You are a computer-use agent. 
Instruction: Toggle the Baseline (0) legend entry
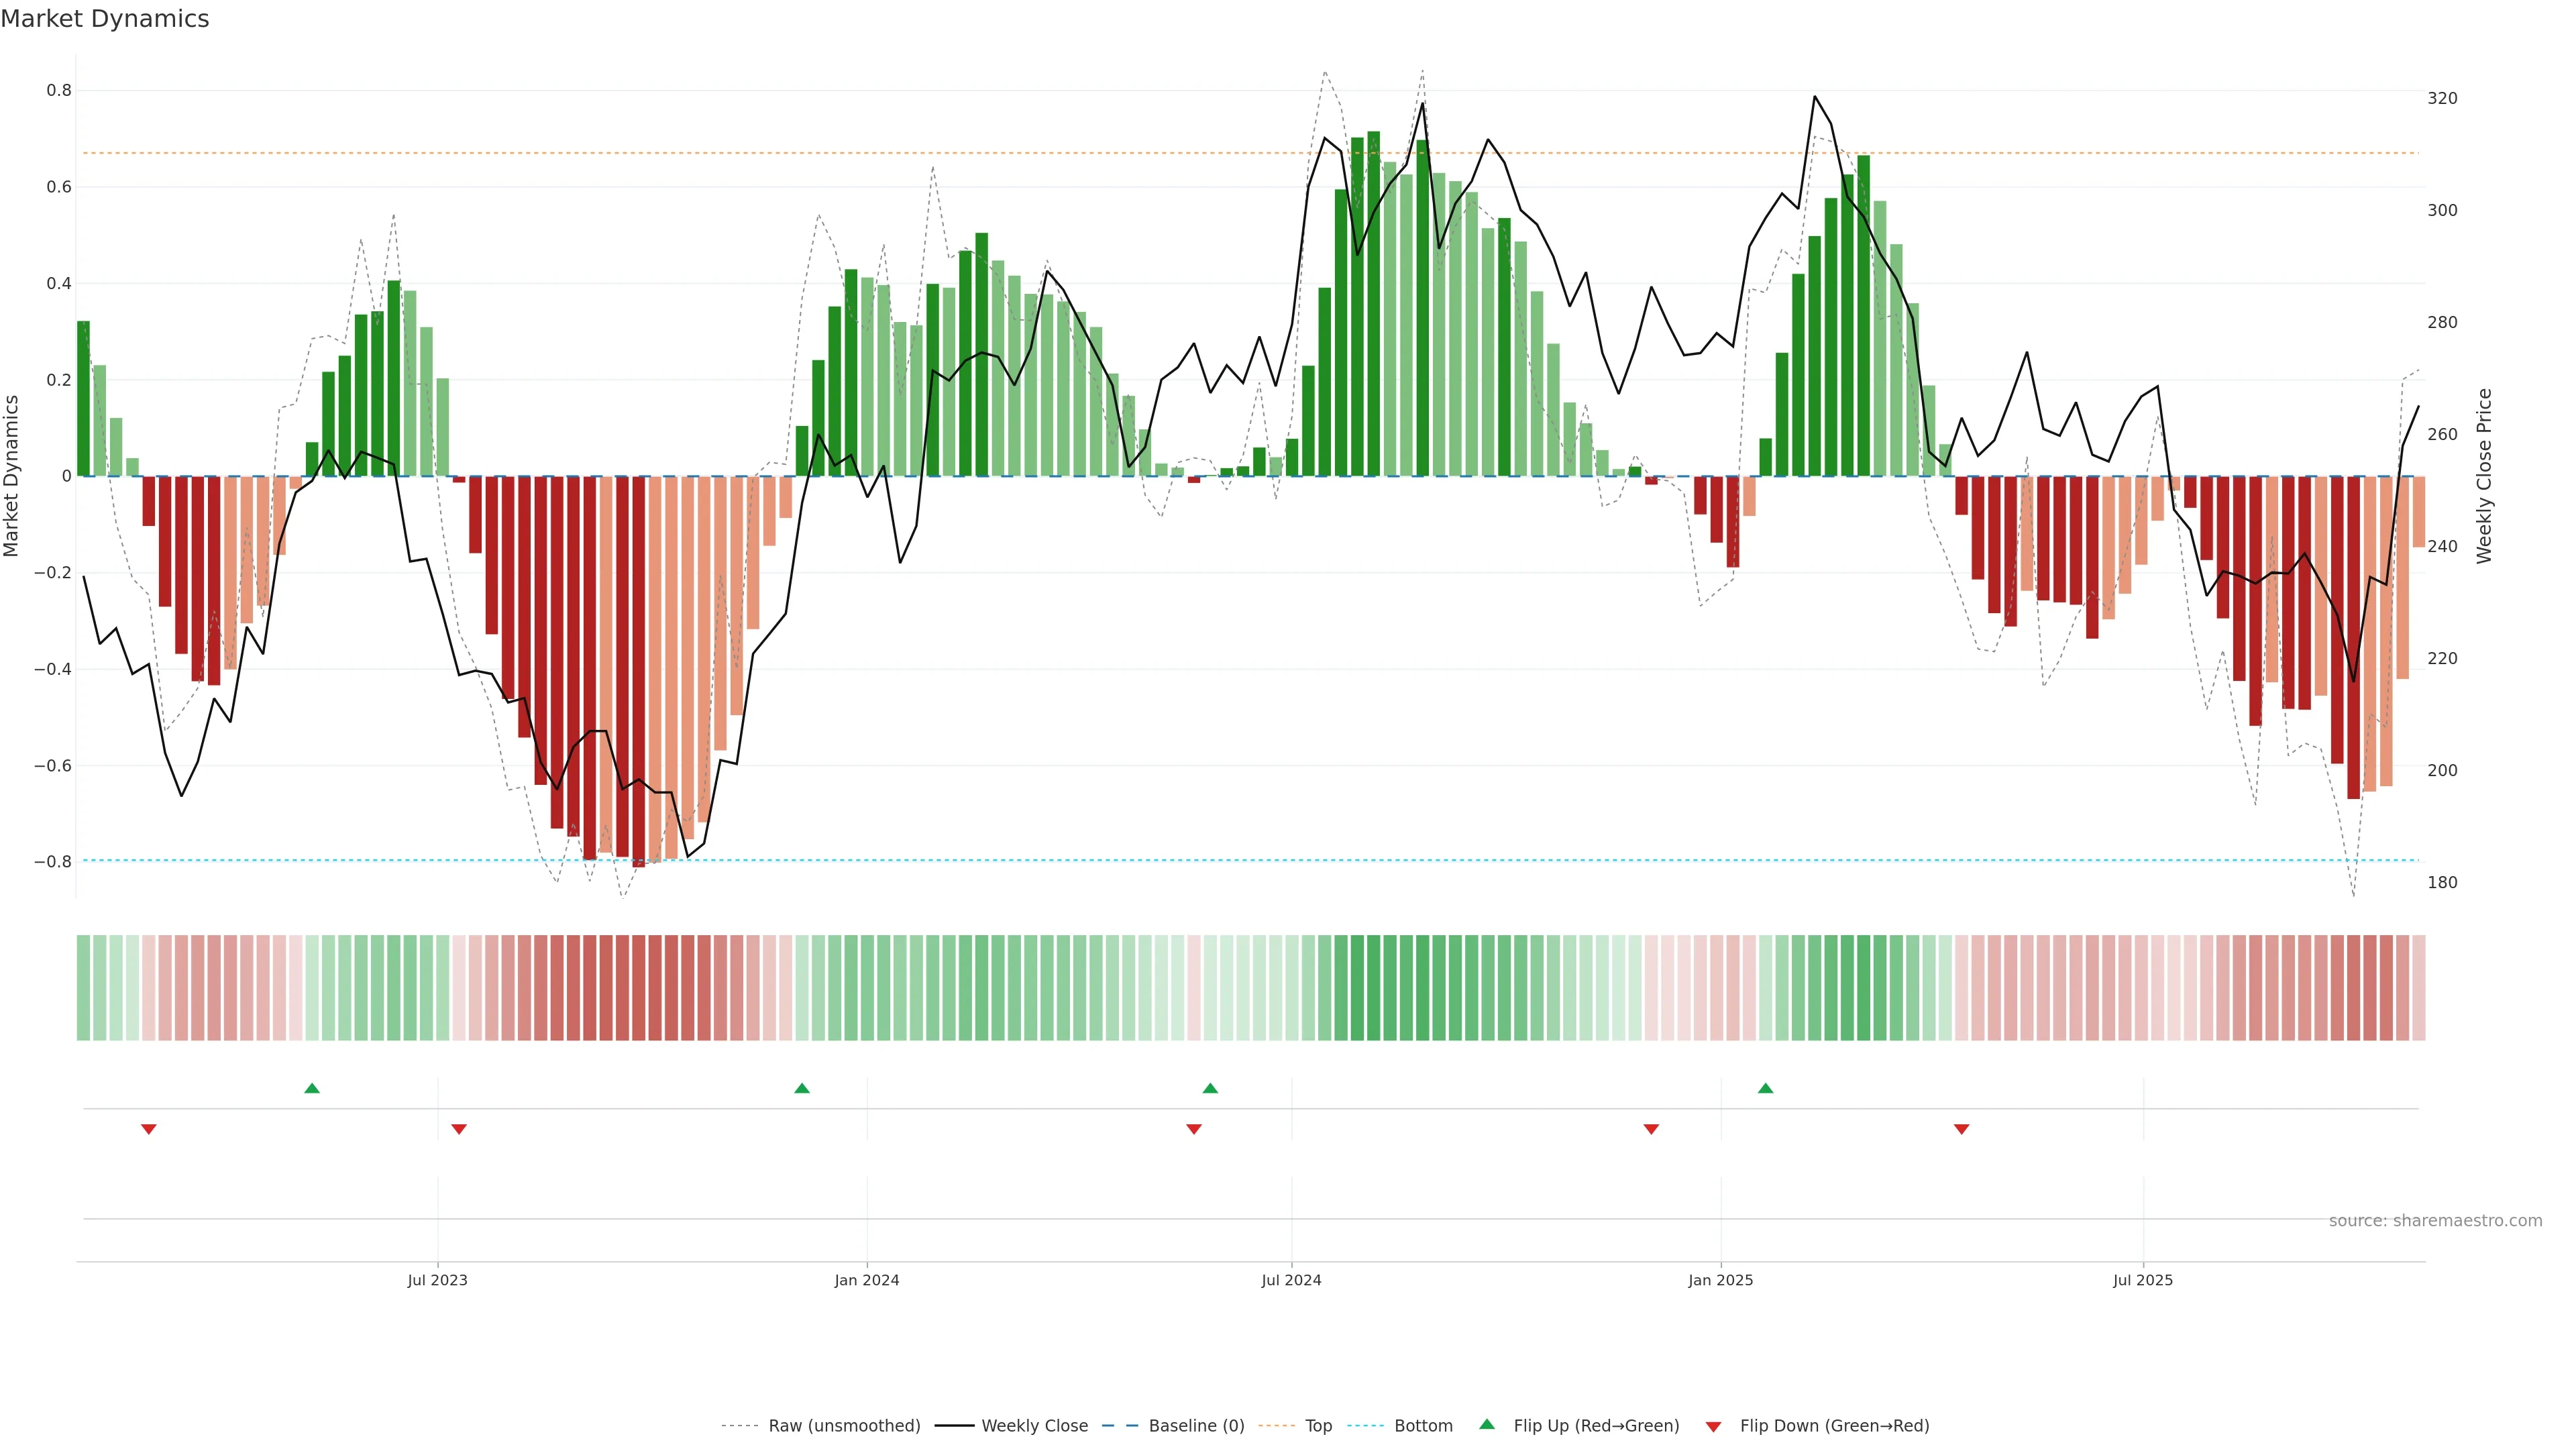tap(1196, 1426)
